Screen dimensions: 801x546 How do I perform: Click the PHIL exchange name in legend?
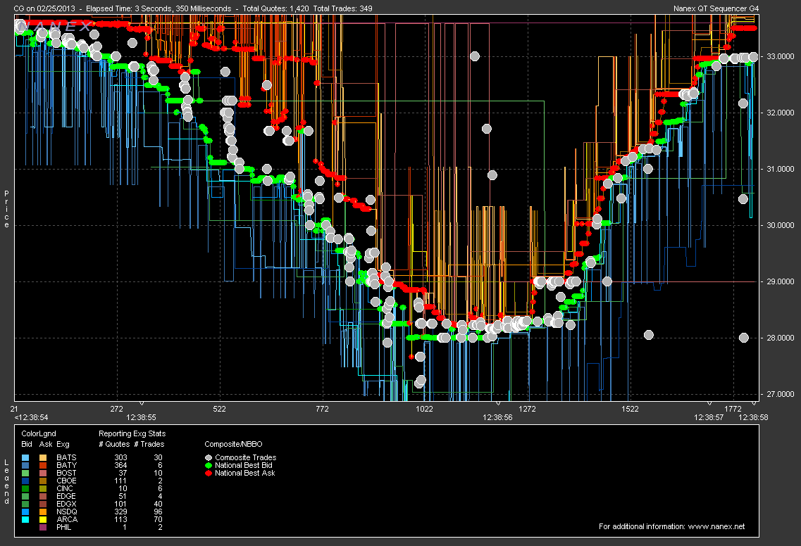[64, 527]
